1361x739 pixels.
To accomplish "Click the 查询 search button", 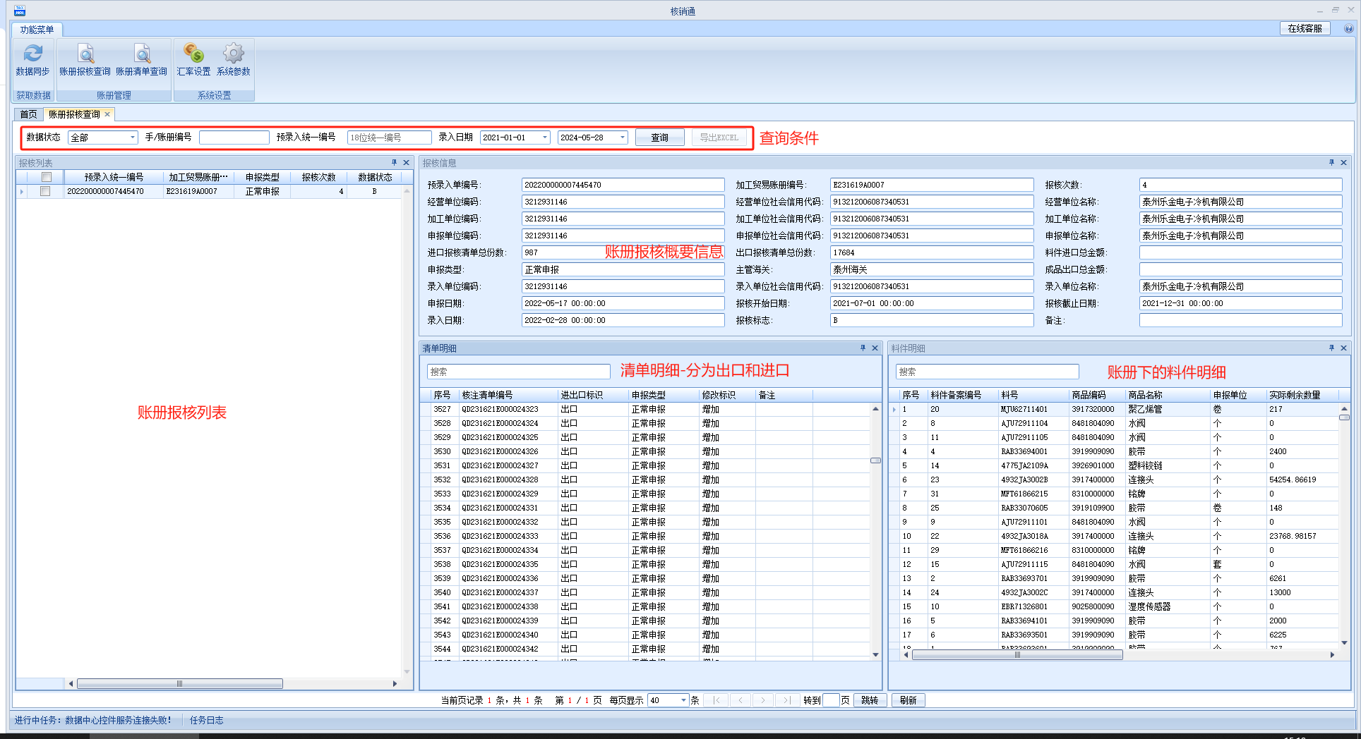I will coord(659,138).
